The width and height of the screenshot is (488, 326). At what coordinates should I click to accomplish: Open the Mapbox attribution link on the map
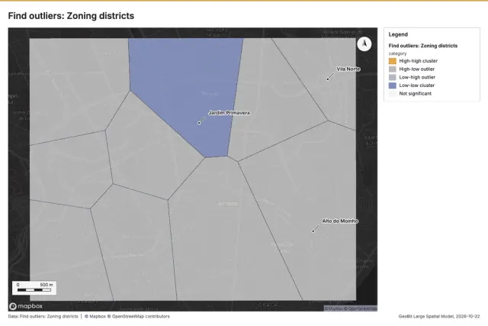[334, 308]
